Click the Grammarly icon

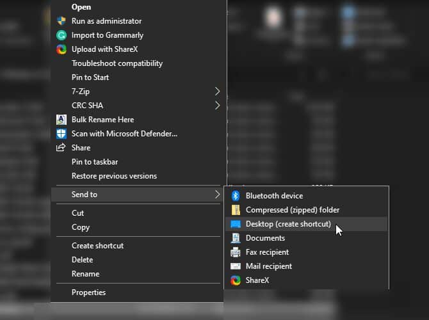(x=61, y=35)
